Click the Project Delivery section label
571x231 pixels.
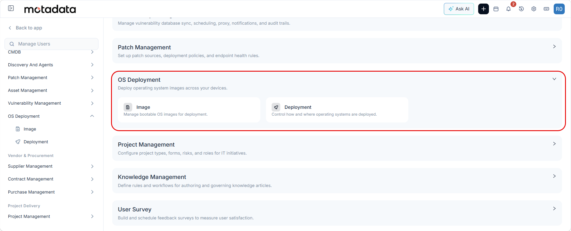coord(24,206)
